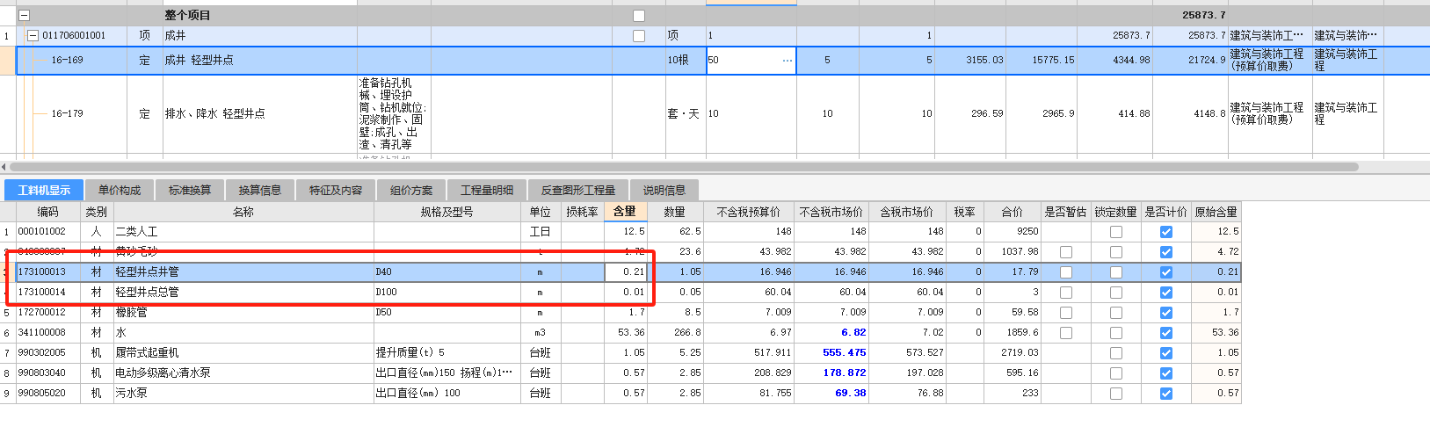Click the 不含税市场价 column header
The width and height of the screenshot is (1430, 427).
[x=831, y=212]
